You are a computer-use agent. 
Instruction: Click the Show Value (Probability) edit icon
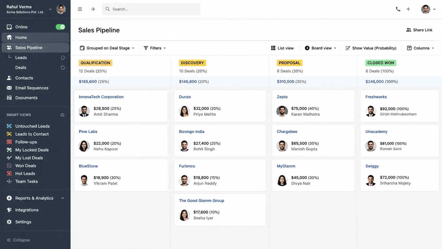[x=348, y=48]
